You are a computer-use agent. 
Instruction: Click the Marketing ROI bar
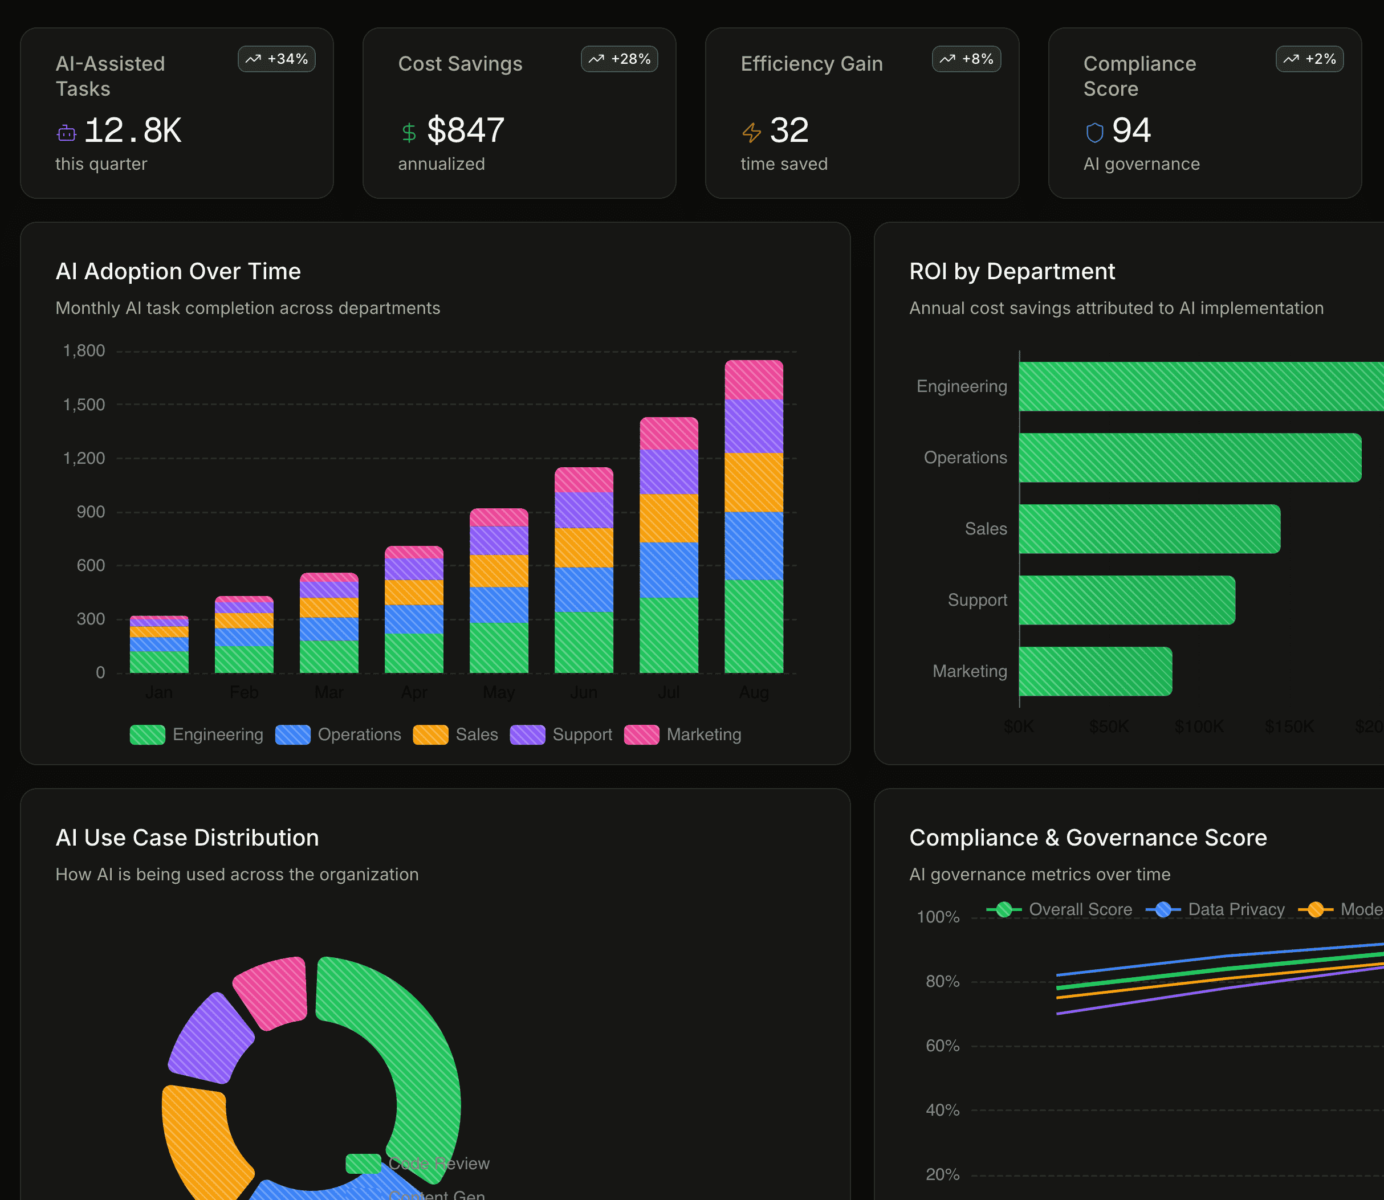point(1095,671)
